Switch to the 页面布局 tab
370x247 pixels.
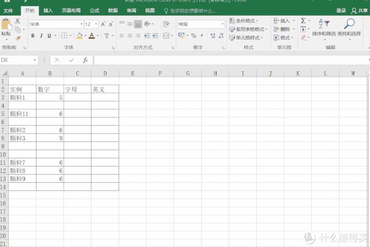click(71, 10)
